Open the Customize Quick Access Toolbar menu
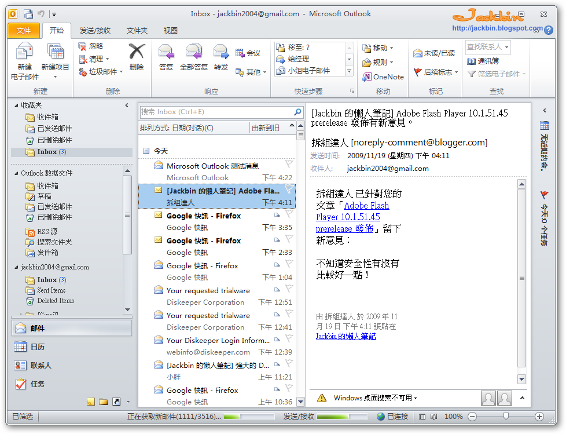 click(54, 14)
